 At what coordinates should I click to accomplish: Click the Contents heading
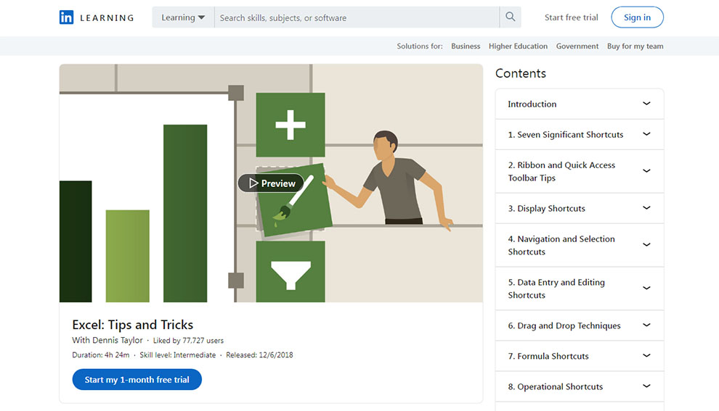click(521, 73)
